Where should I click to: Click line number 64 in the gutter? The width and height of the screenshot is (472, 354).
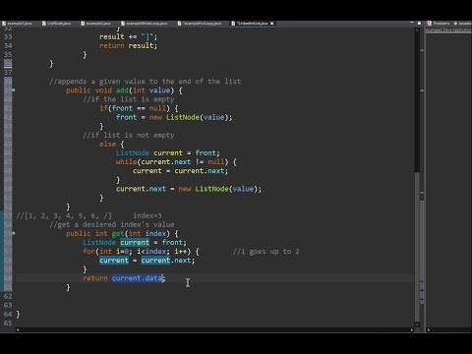(8, 314)
